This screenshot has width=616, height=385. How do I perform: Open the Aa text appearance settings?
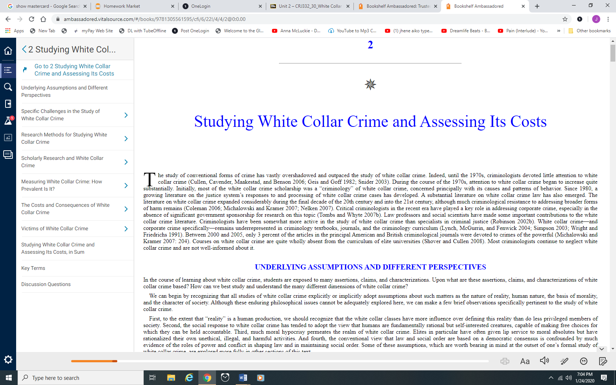point(525,361)
